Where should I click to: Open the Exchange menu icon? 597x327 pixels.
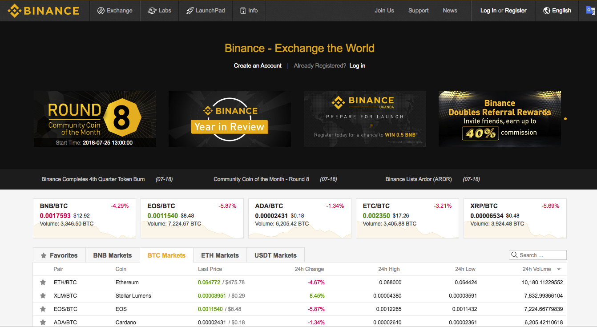pyautogui.click(x=101, y=11)
